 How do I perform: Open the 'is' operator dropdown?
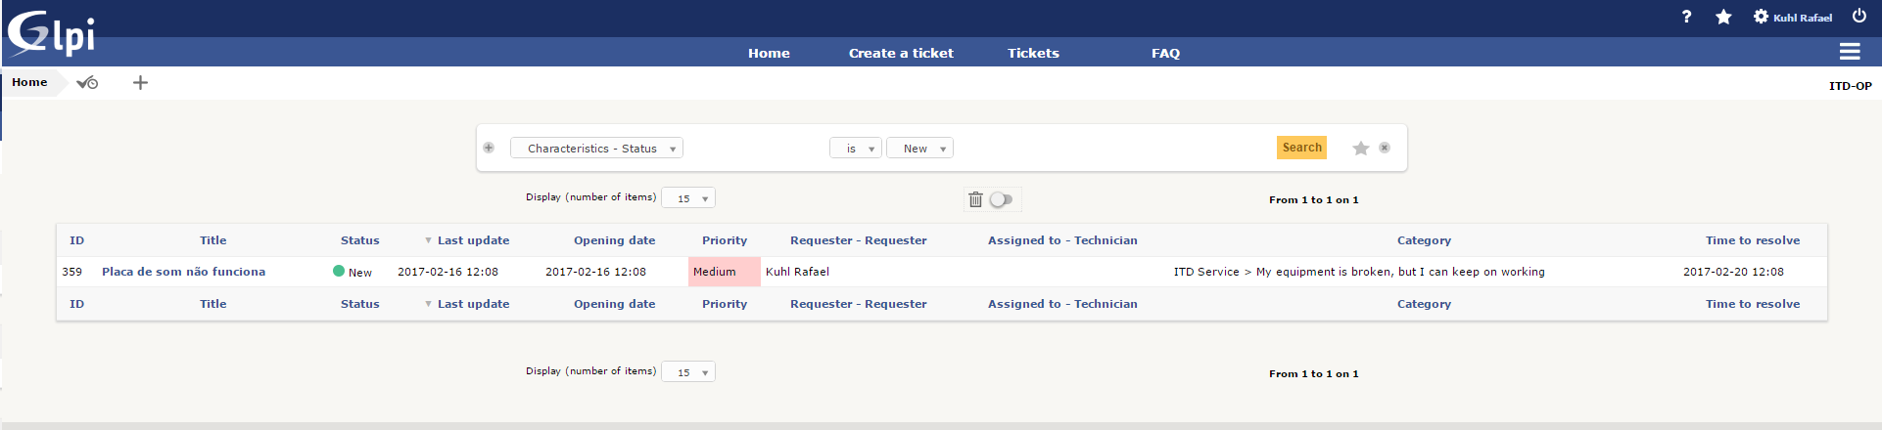pos(856,149)
